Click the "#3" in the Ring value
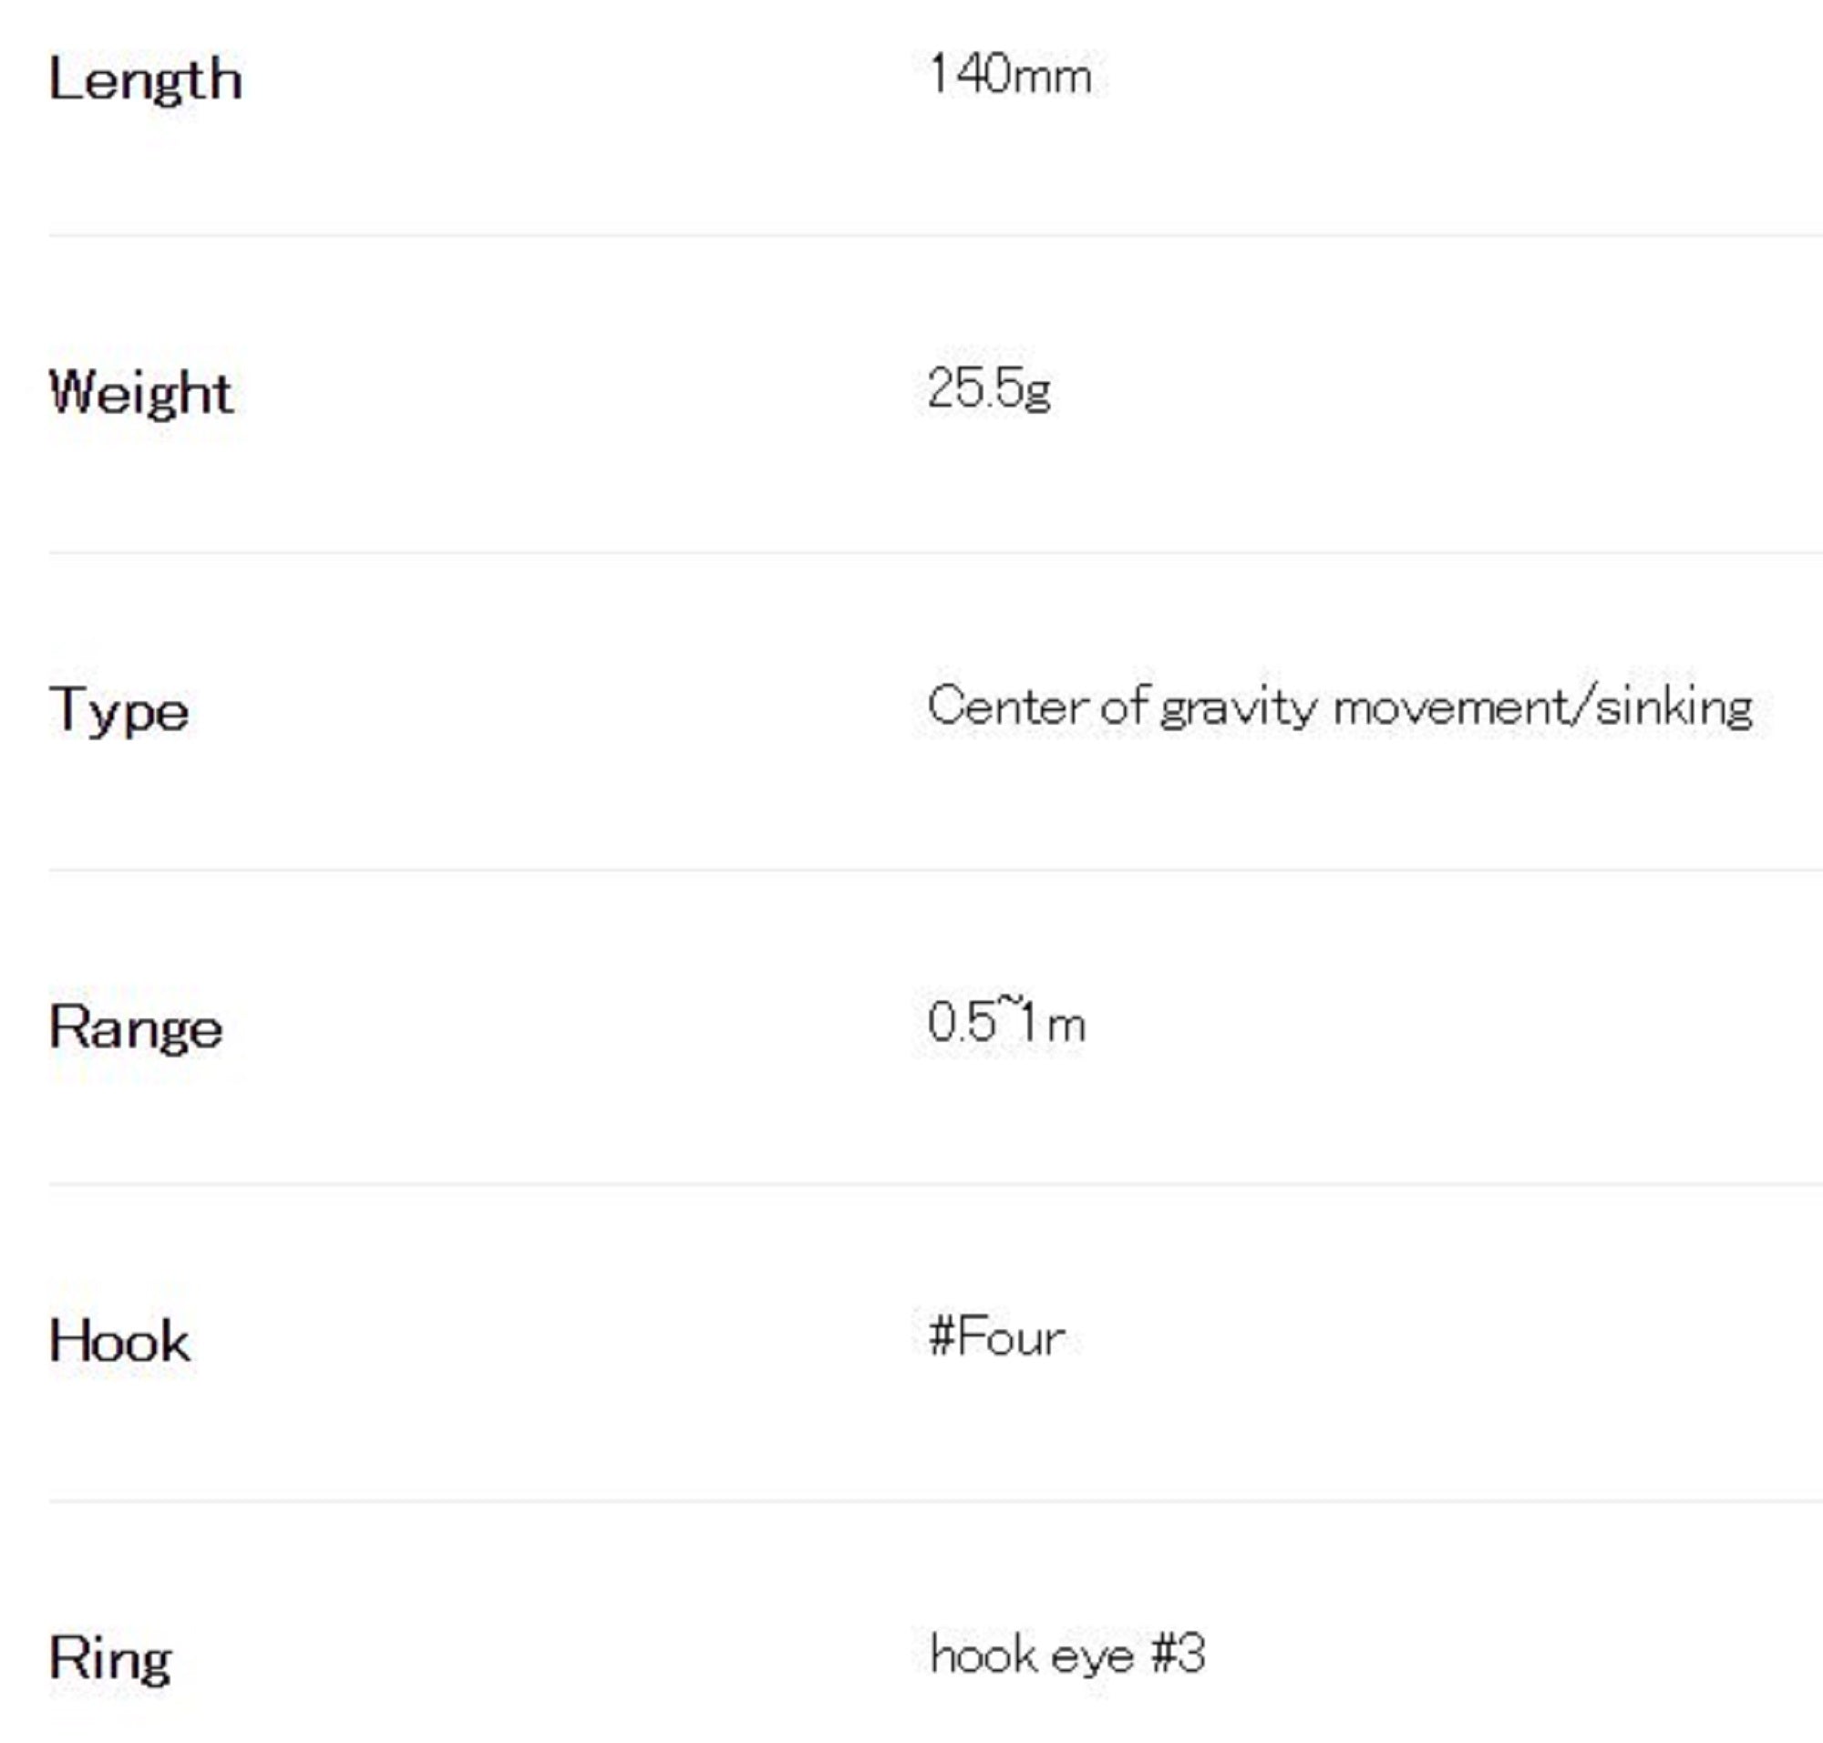This screenshot has height=1743, width=1823. [1178, 1655]
